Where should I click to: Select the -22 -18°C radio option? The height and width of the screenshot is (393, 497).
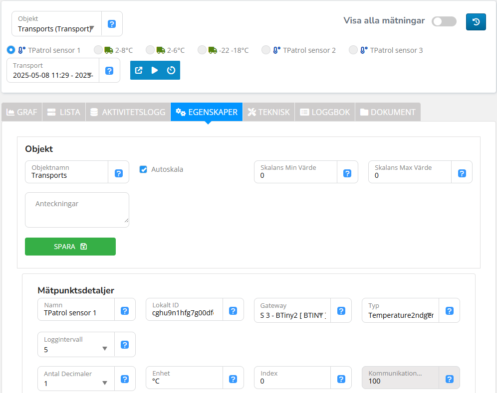[202, 50]
